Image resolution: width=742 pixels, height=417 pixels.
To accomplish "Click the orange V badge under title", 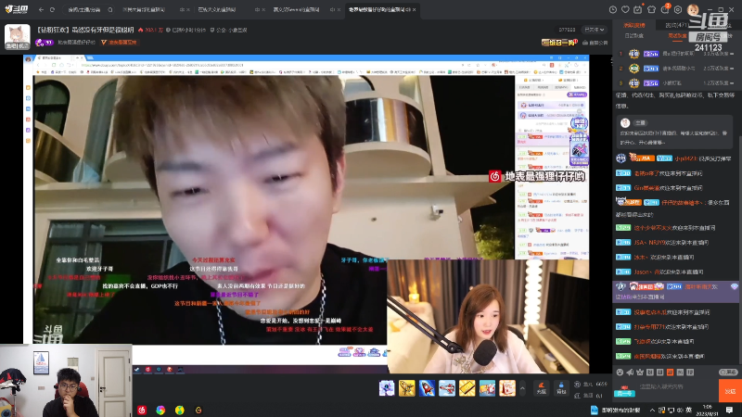I will pyautogui.click(x=119, y=43).
